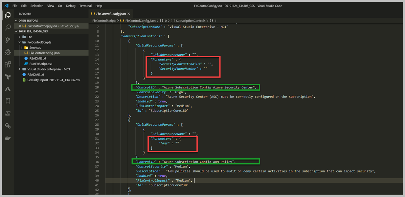The width and height of the screenshot is (405, 197).
Task: Click the "SubscriptionCore230" Id value
Action: tap(169, 185)
